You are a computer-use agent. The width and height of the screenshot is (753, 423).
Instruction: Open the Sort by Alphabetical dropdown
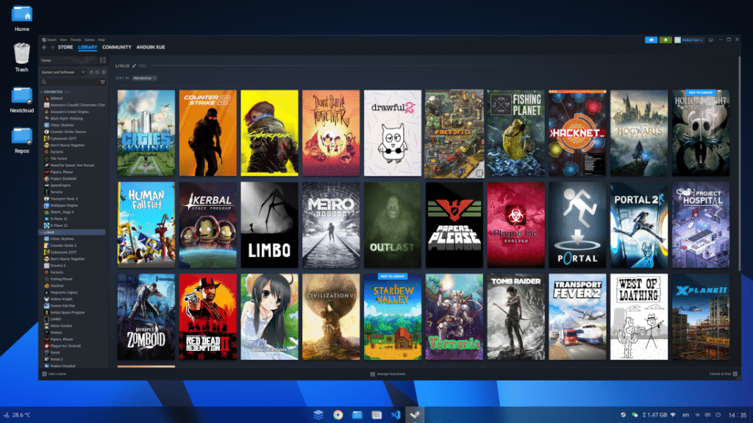tap(146, 76)
